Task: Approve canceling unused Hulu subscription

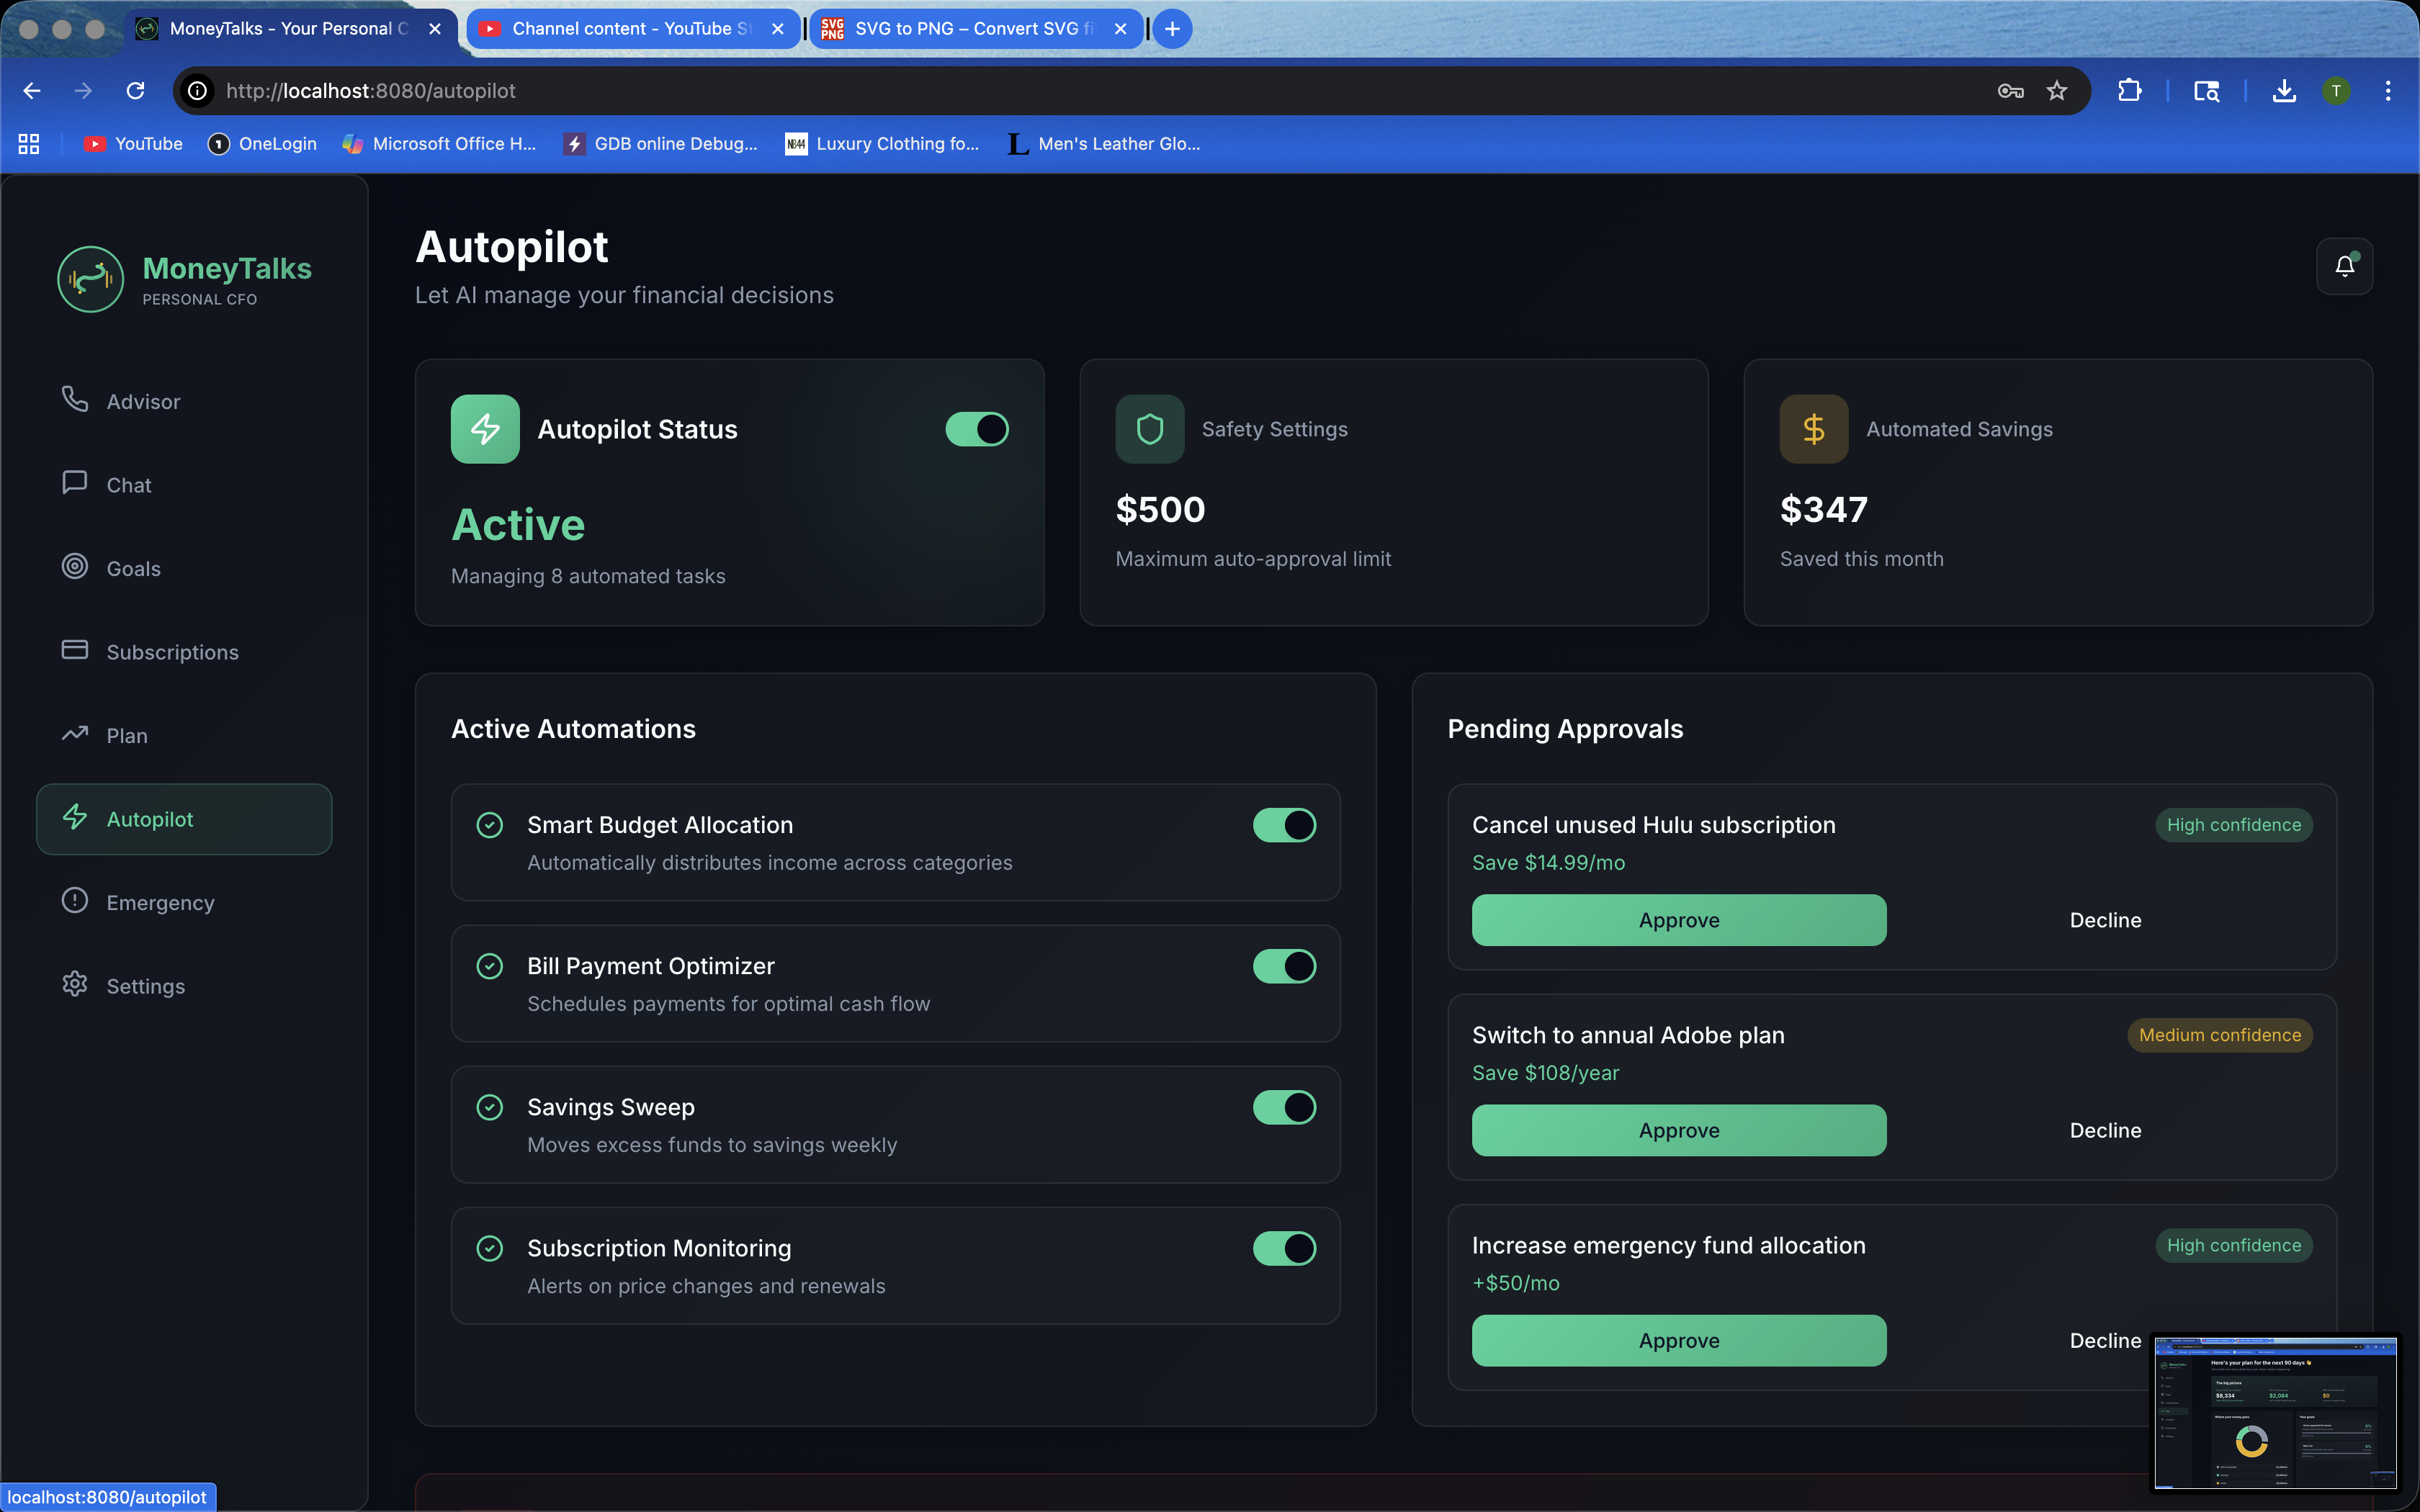Action: (x=1678, y=920)
